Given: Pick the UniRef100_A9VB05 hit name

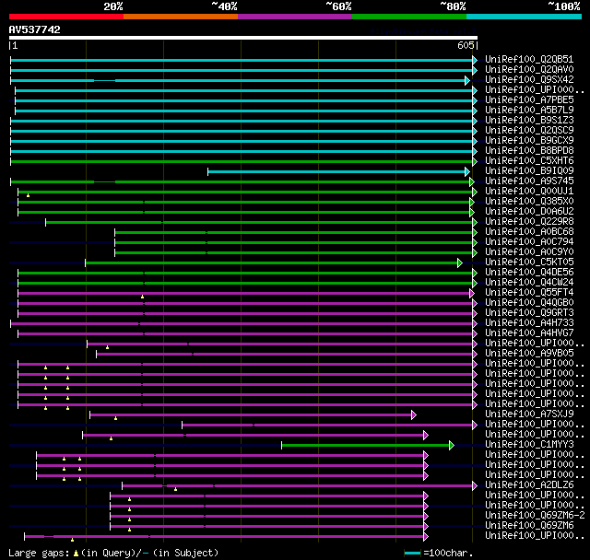Looking at the screenshot, I should (529, 354).
